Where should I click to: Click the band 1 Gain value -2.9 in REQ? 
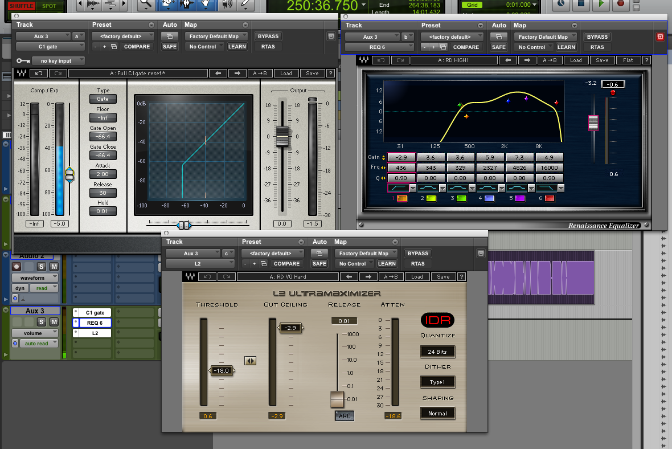coord(401,157)
